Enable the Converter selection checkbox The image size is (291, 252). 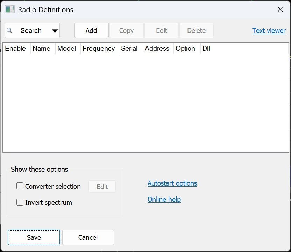pyautogui.click(x=20, y=186)
